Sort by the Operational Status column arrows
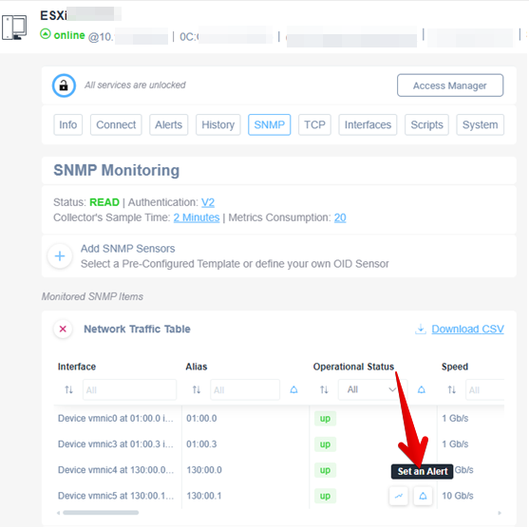 [x=324, y=390]
